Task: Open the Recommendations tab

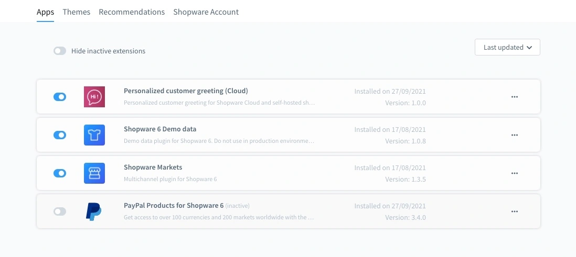Action: pos(132,12)
